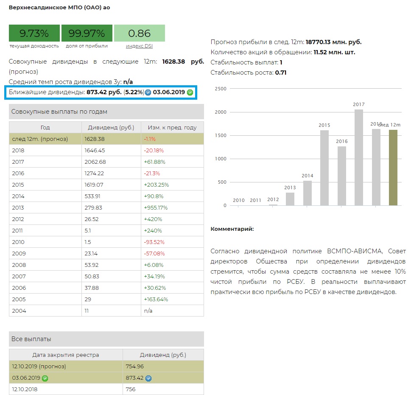
Task: Click the blue check icon beside 5.22%
Action: click(148, 92)
